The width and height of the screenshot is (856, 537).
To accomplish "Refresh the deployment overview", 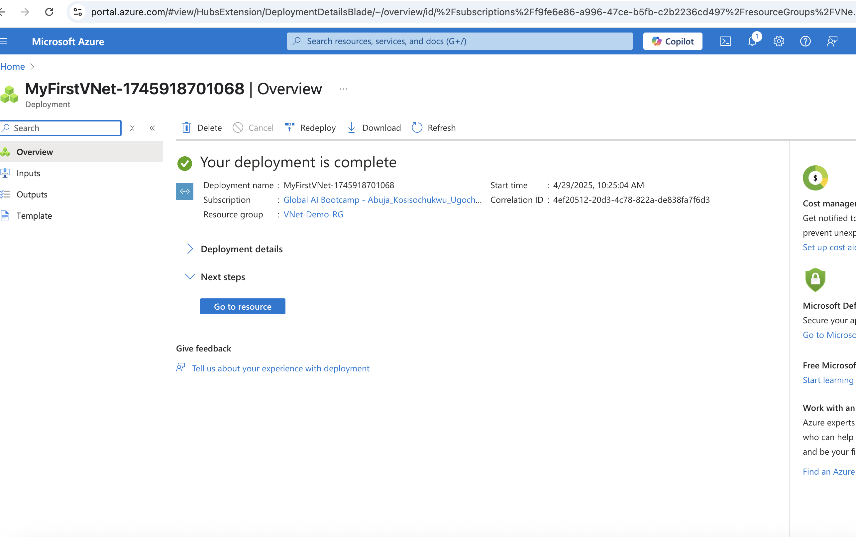I will tap(433, 127).
